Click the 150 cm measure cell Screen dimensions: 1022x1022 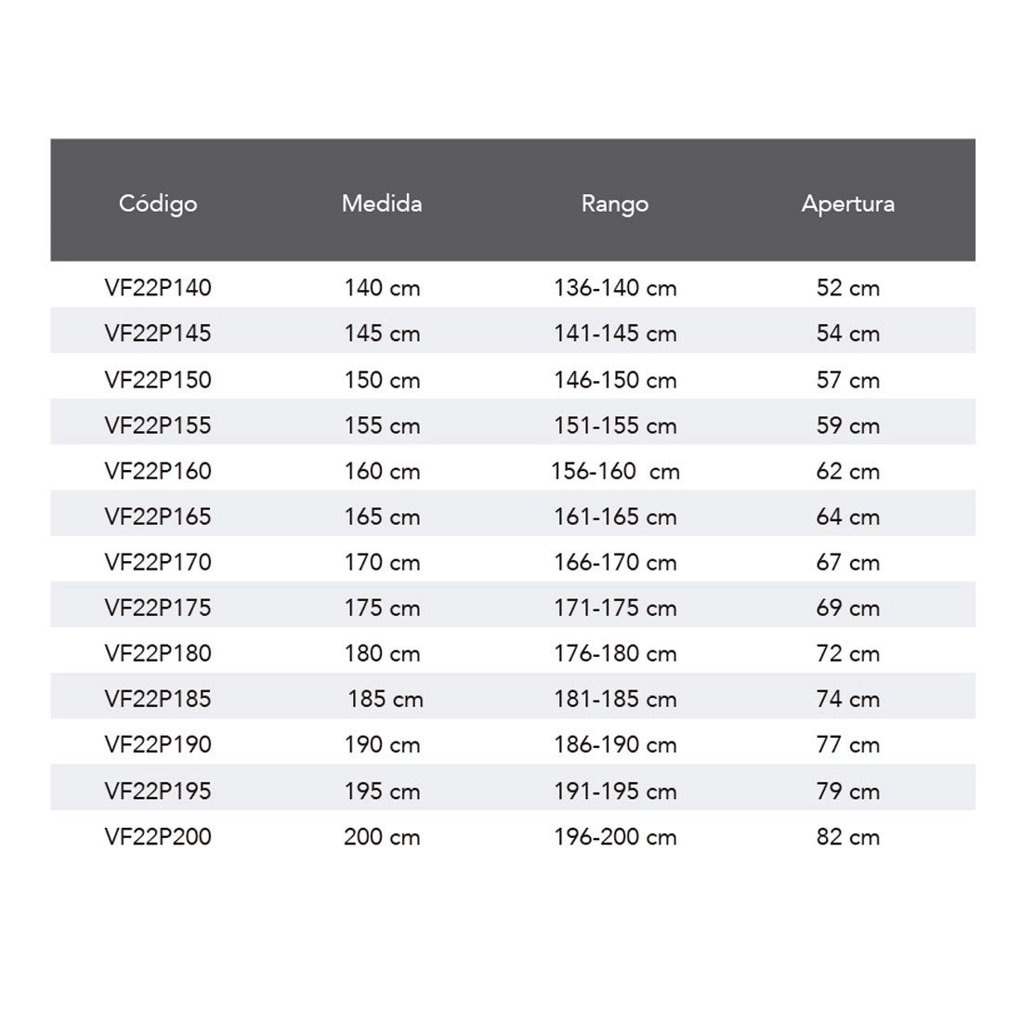click(x=382, y=380)
